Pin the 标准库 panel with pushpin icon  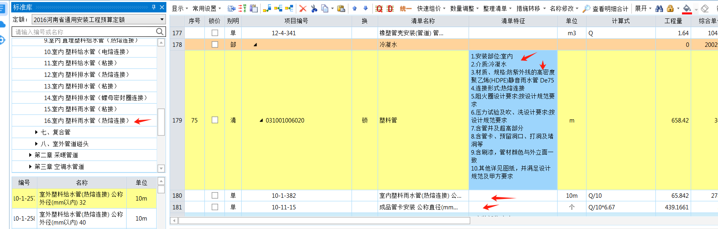click(x=154, y=7)
